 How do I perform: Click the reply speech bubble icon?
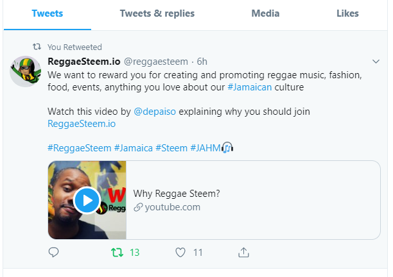click(x=53, y=252)
